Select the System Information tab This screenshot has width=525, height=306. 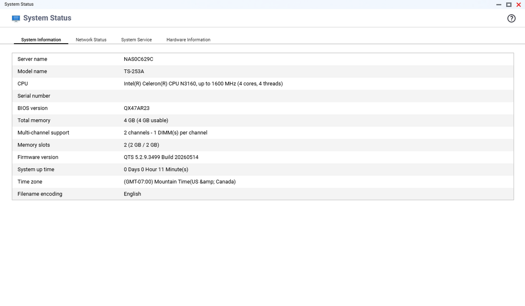point(41,40)
